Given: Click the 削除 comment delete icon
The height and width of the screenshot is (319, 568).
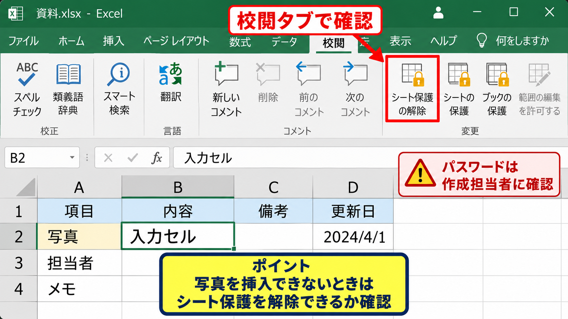Looking at the screenshot, I should click(268, 74).
